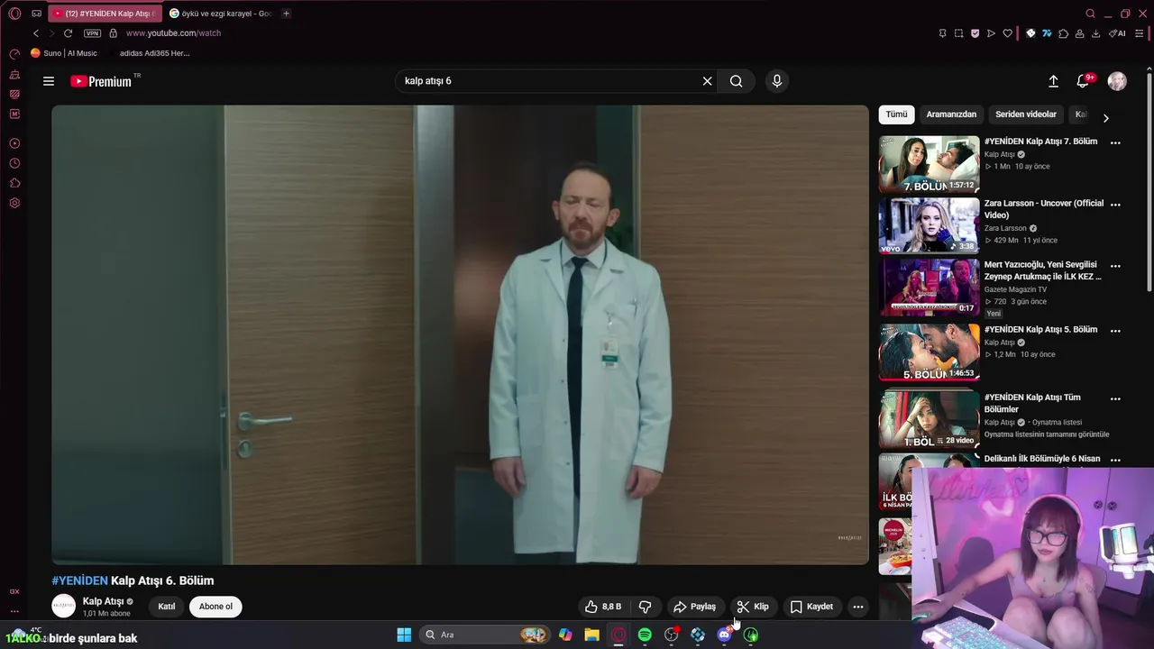Open Kalp Atışı Tüm Bölümler playlist title

coord(1032,403)
